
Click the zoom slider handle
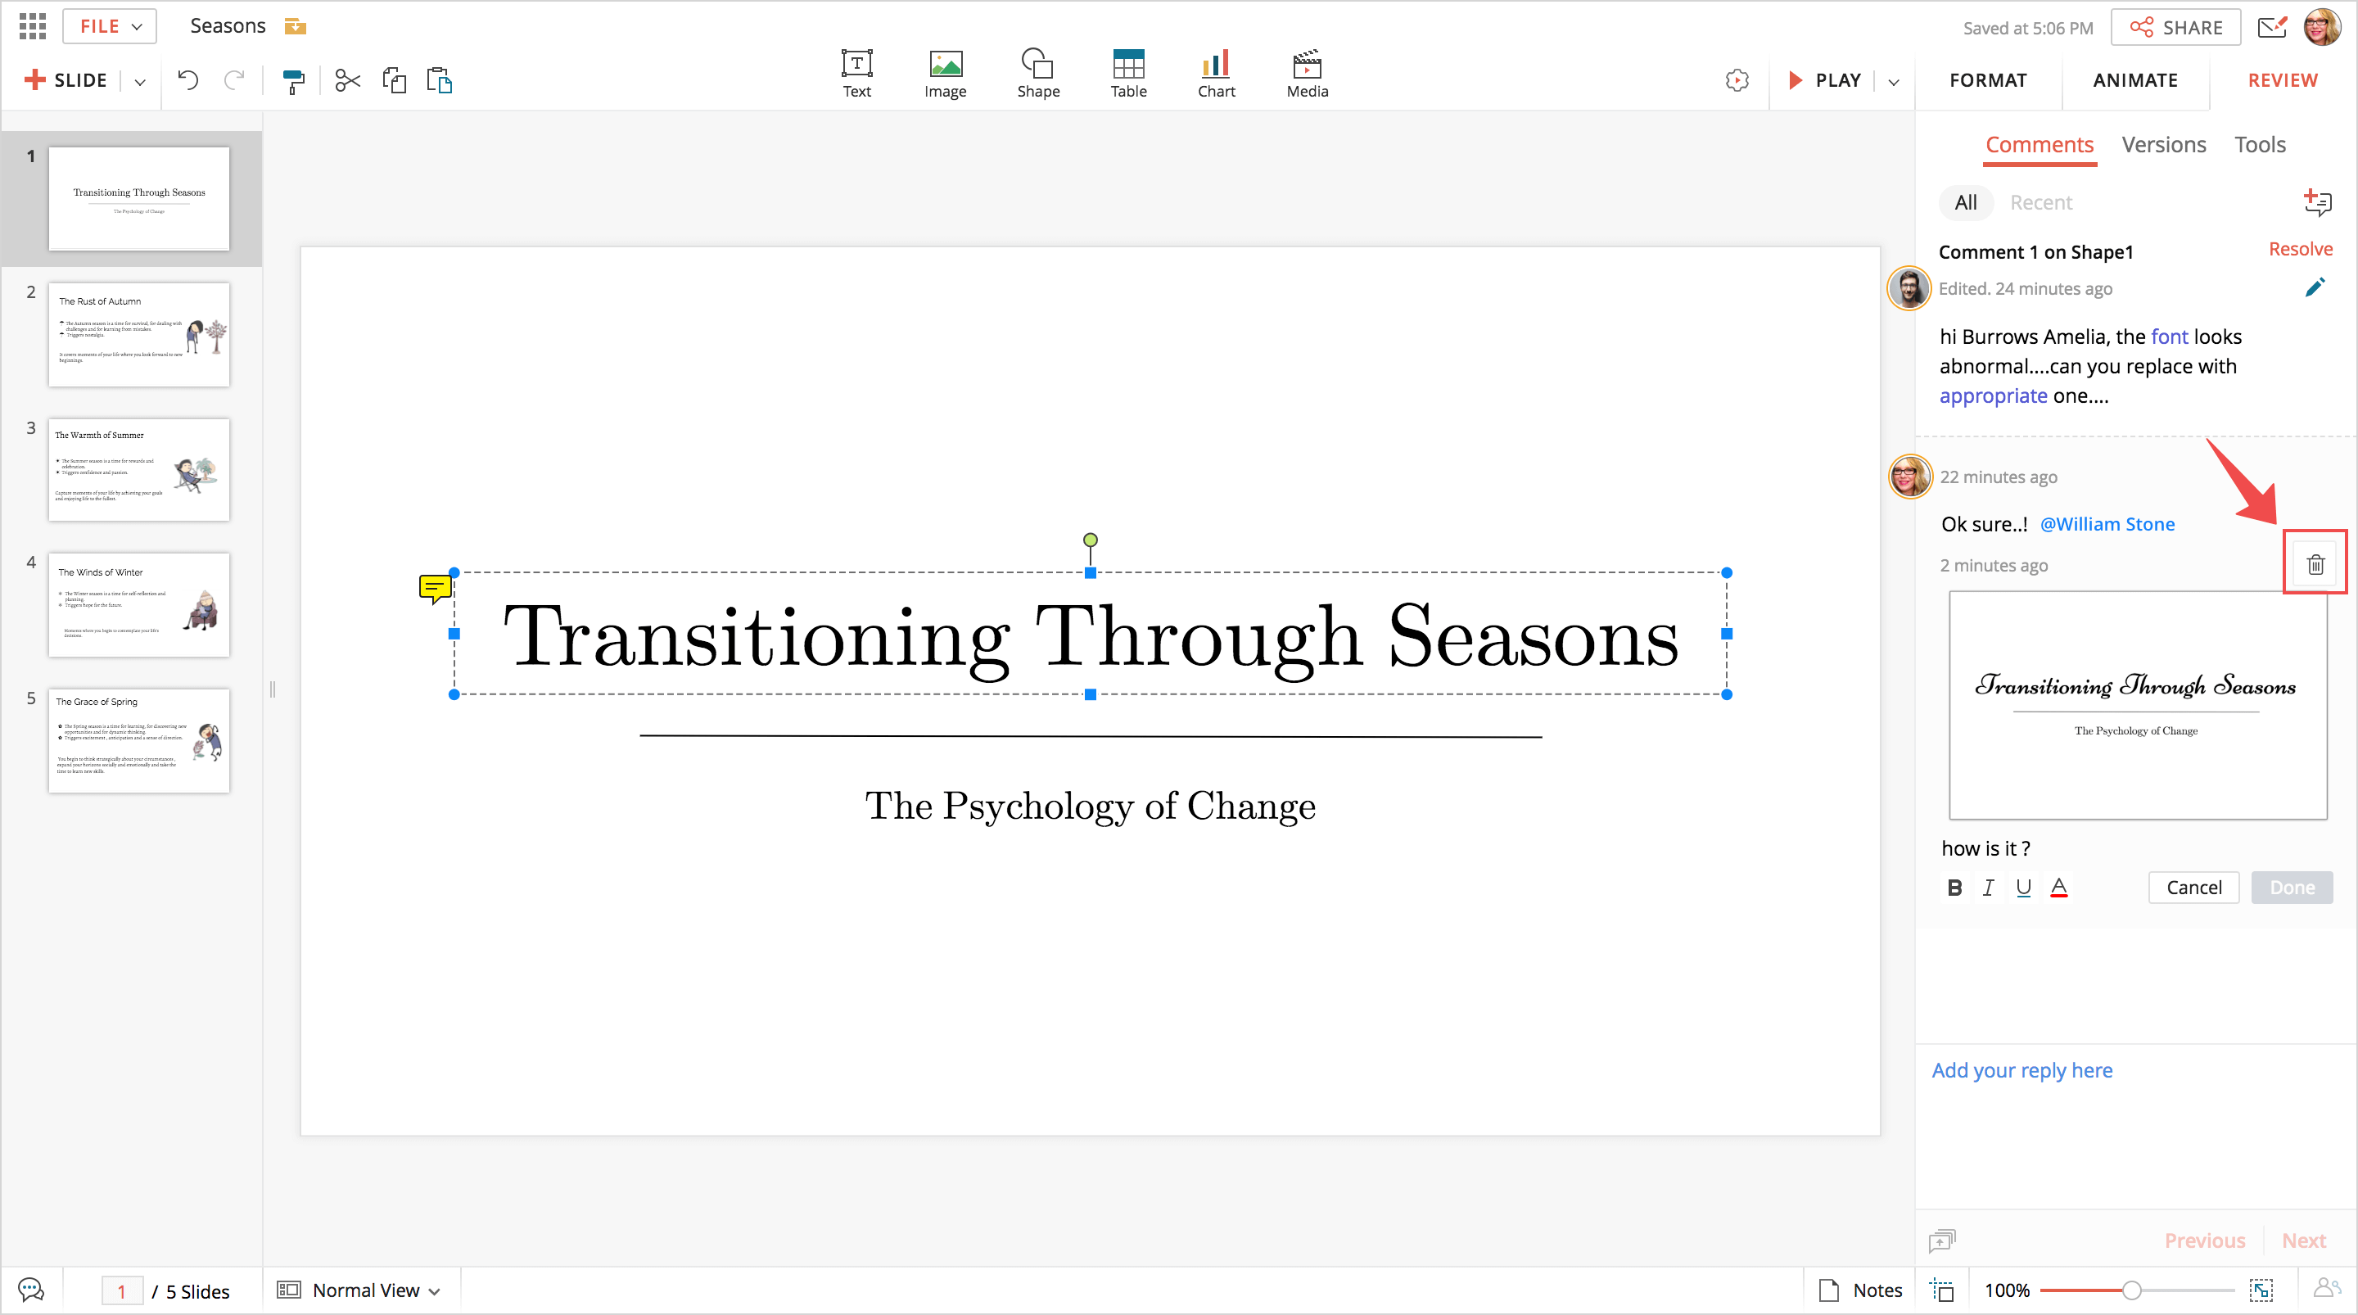pos(2131,1290)
